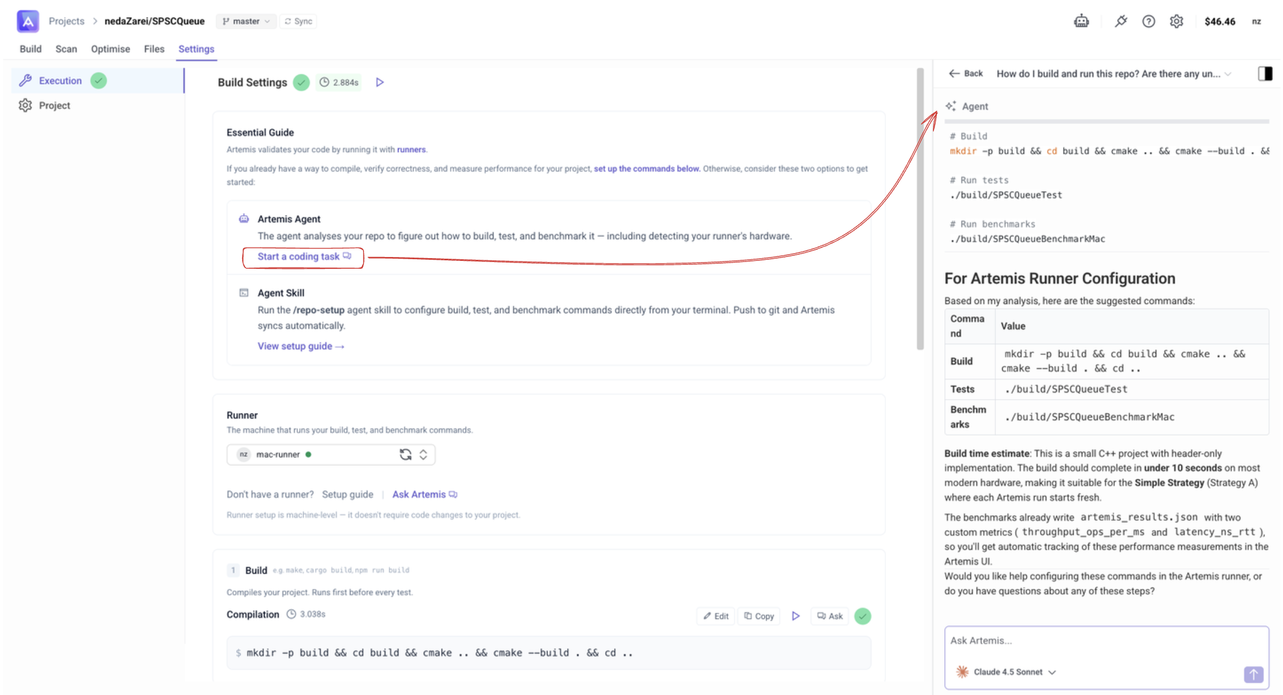Select the Settings tab

(197, 49)
